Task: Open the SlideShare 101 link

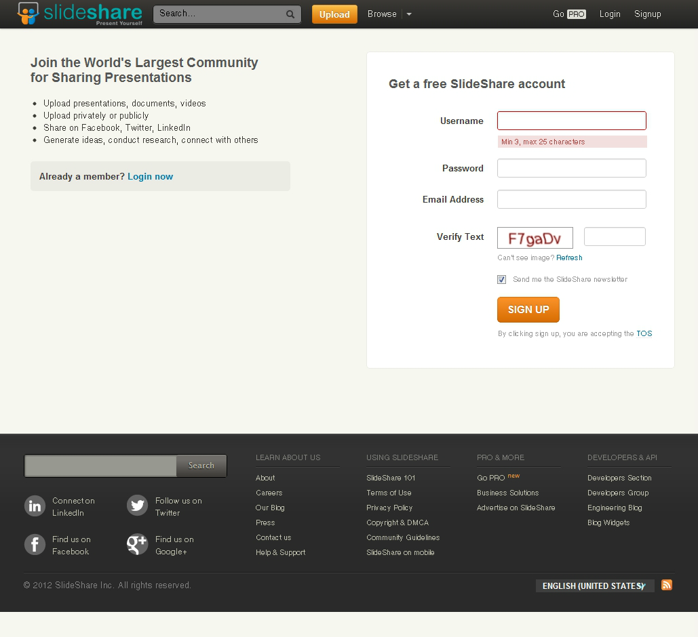Action: click(391, 478)
